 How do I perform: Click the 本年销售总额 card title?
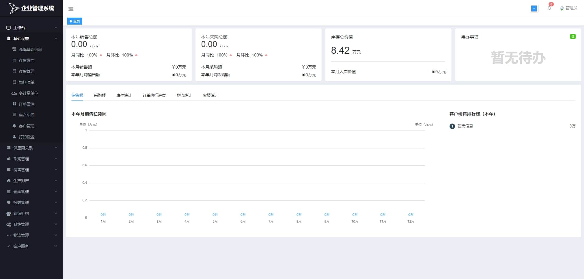pos(84,37)
